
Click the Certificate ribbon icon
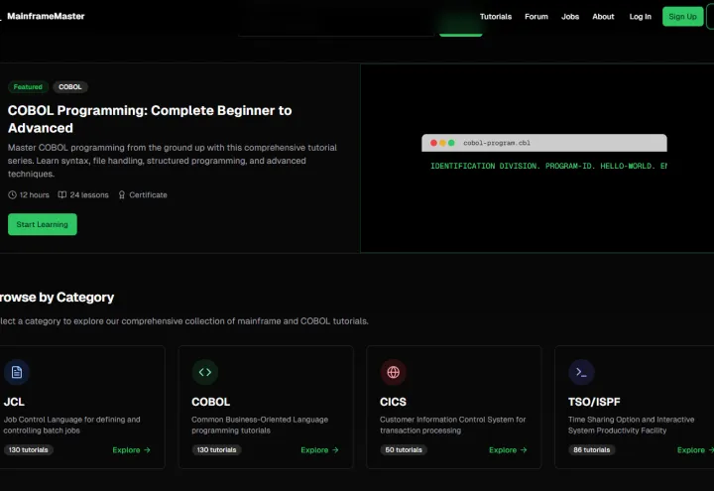[122, 195]
